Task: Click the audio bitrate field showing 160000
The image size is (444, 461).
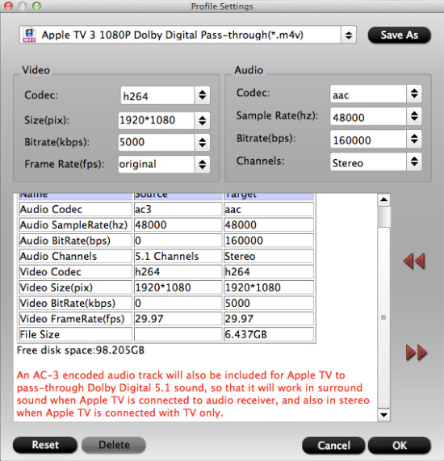Action: 368,139
